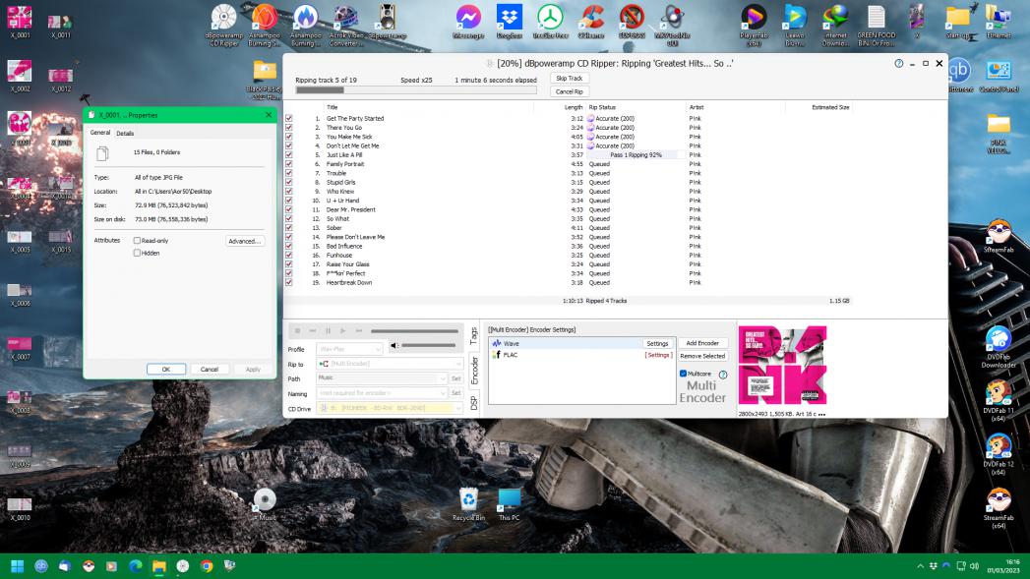Click the Multicore help question mark icon
Viewport: 1030px width, 579px height.
point(723,375)
